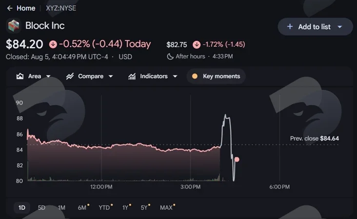Expand the Indicators dropdown arrow

tap(175, 76)
